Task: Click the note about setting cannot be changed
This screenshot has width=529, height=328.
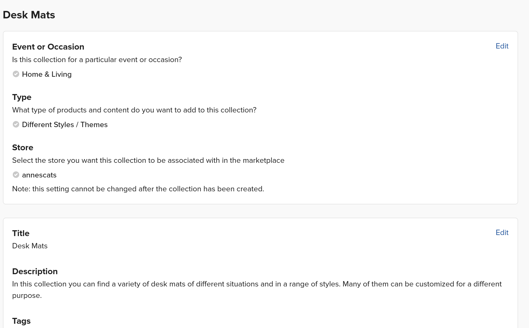Action: [138, 189]
